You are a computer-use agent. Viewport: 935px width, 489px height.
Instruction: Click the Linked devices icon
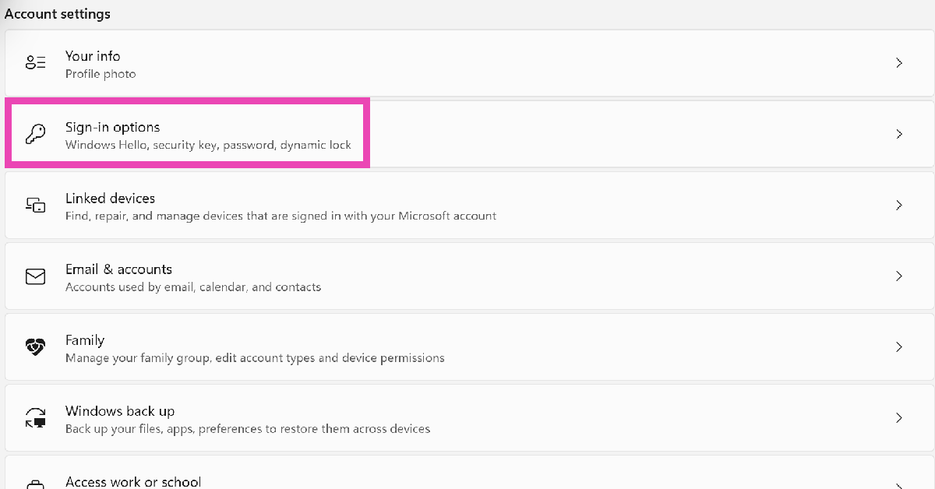36,205
